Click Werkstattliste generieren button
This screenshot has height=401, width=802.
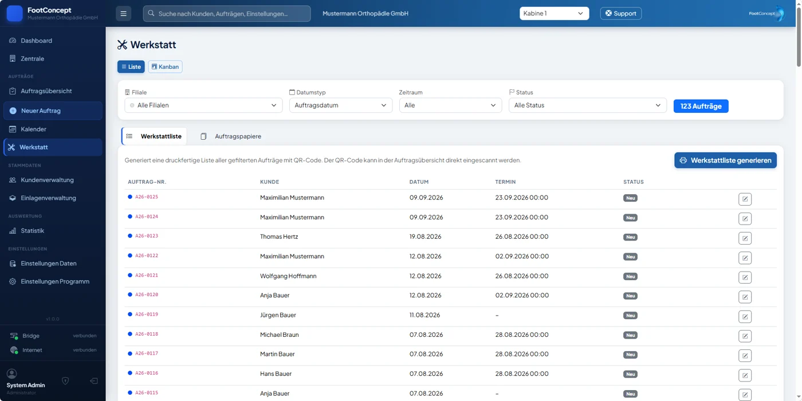725,160
